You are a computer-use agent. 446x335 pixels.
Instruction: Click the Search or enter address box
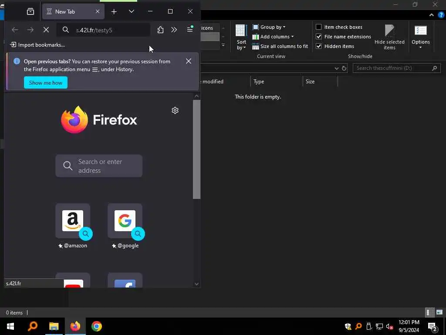(x=99, y=166)
